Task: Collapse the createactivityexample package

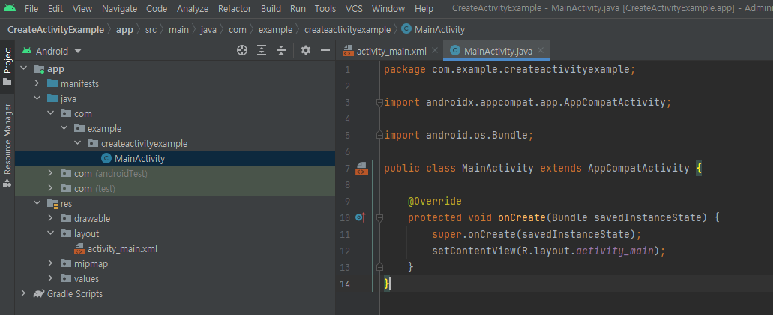Action: [x=77, y=143]
